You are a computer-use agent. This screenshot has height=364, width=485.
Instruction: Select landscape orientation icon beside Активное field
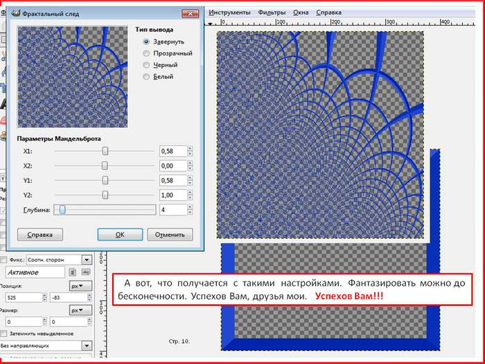pyautogui.click(x=85, y=272)
